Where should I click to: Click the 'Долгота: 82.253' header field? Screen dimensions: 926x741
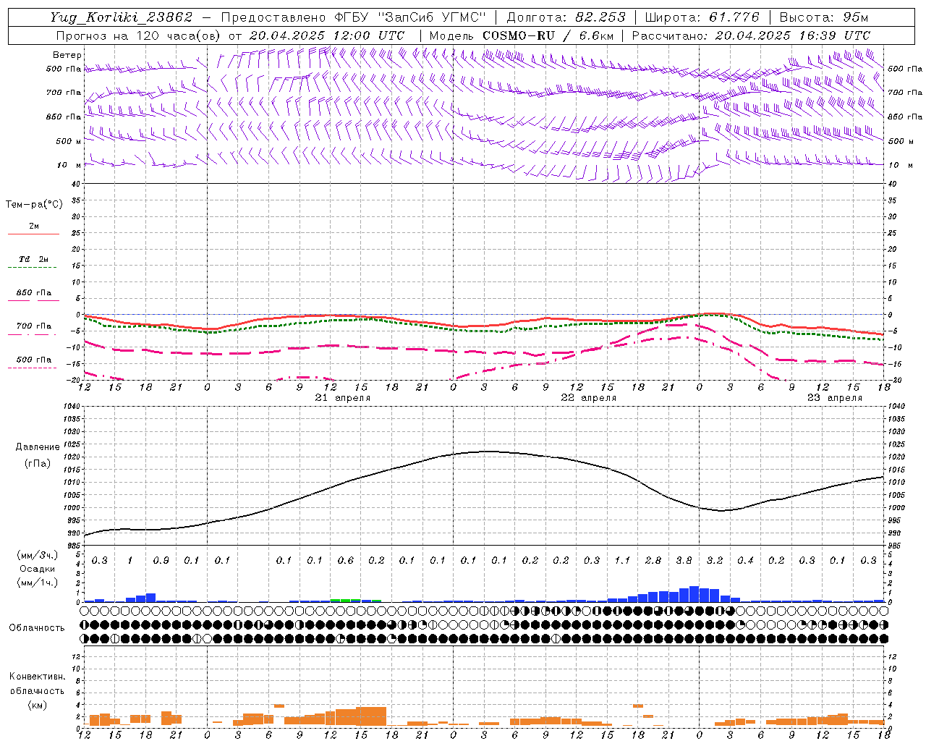click(x=566, y=17)
